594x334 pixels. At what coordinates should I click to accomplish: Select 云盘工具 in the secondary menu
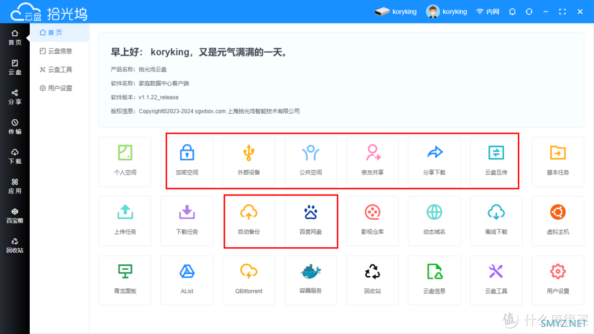pos(59,70)
